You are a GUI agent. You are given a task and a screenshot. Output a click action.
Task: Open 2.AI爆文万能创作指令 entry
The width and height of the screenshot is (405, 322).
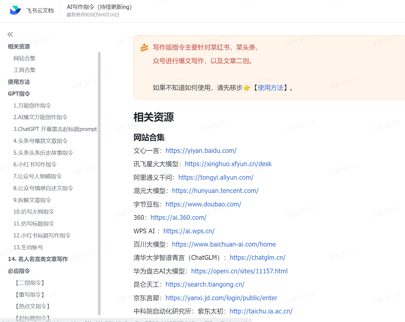40,117
